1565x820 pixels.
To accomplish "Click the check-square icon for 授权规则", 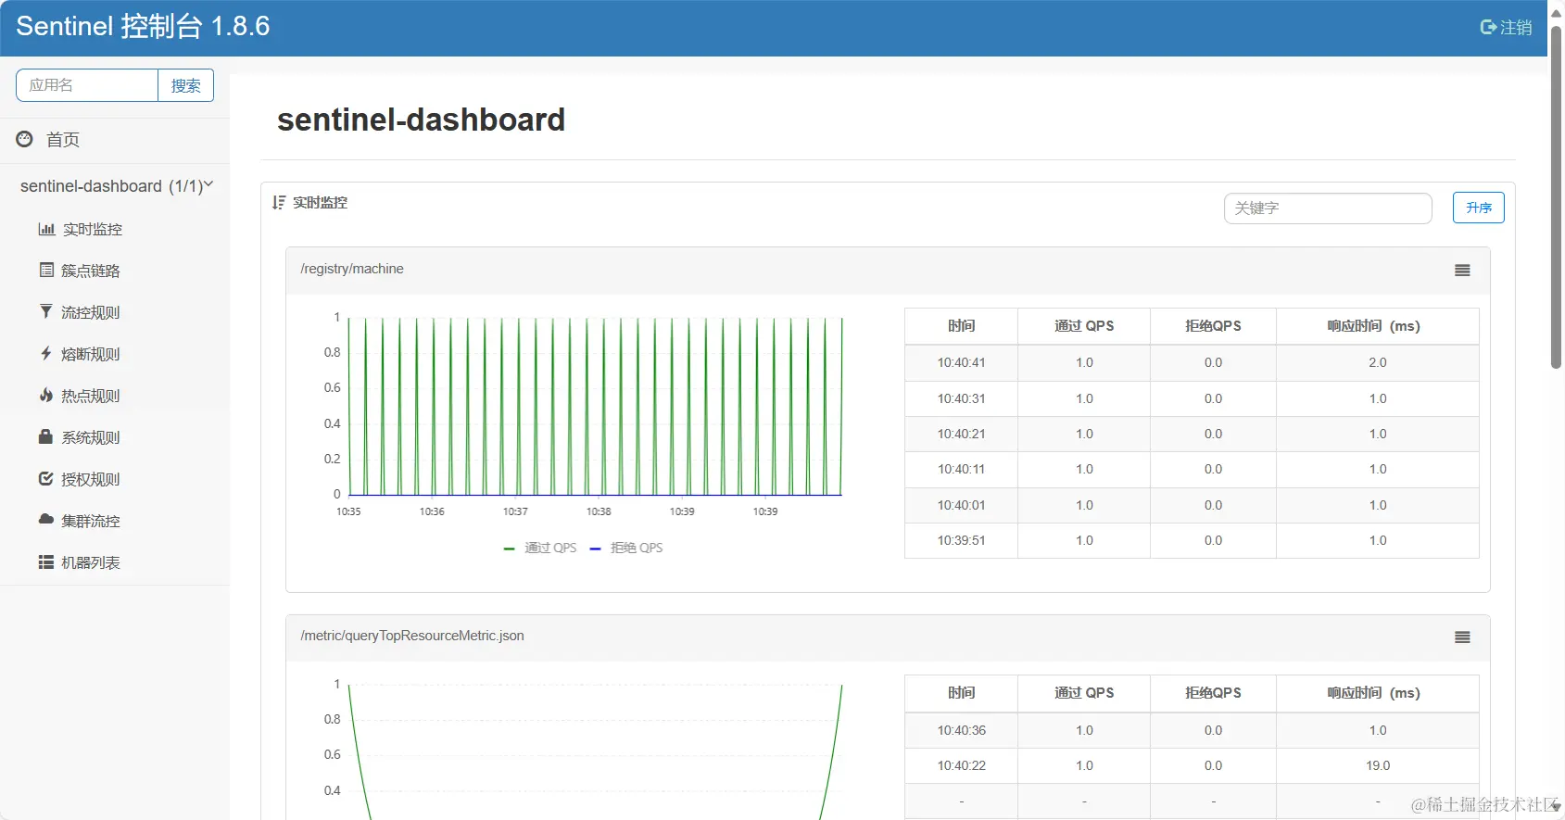I will click(x=45, y=479).
